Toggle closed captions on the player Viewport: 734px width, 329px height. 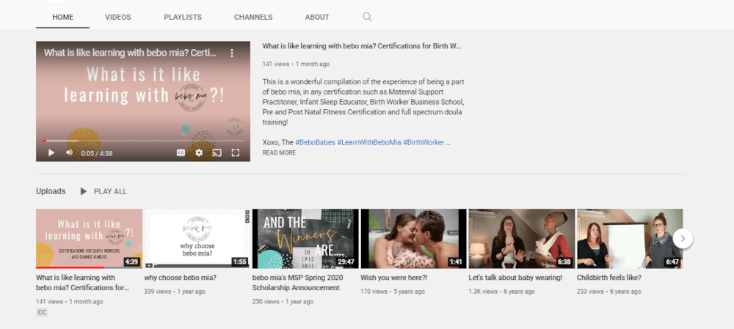click(181, 152)
